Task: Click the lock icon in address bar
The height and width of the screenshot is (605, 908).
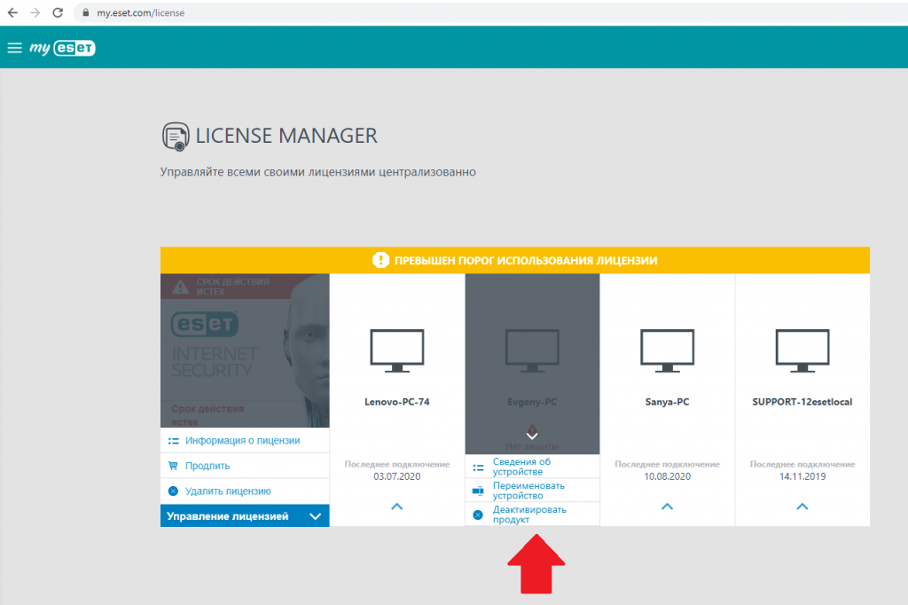Action: point(86,12)
